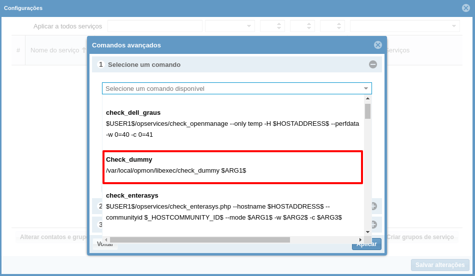This screenshot has height=276, width=475.
Task: Open the command combo box dropdown arrow
Action: tap(366, 89)
